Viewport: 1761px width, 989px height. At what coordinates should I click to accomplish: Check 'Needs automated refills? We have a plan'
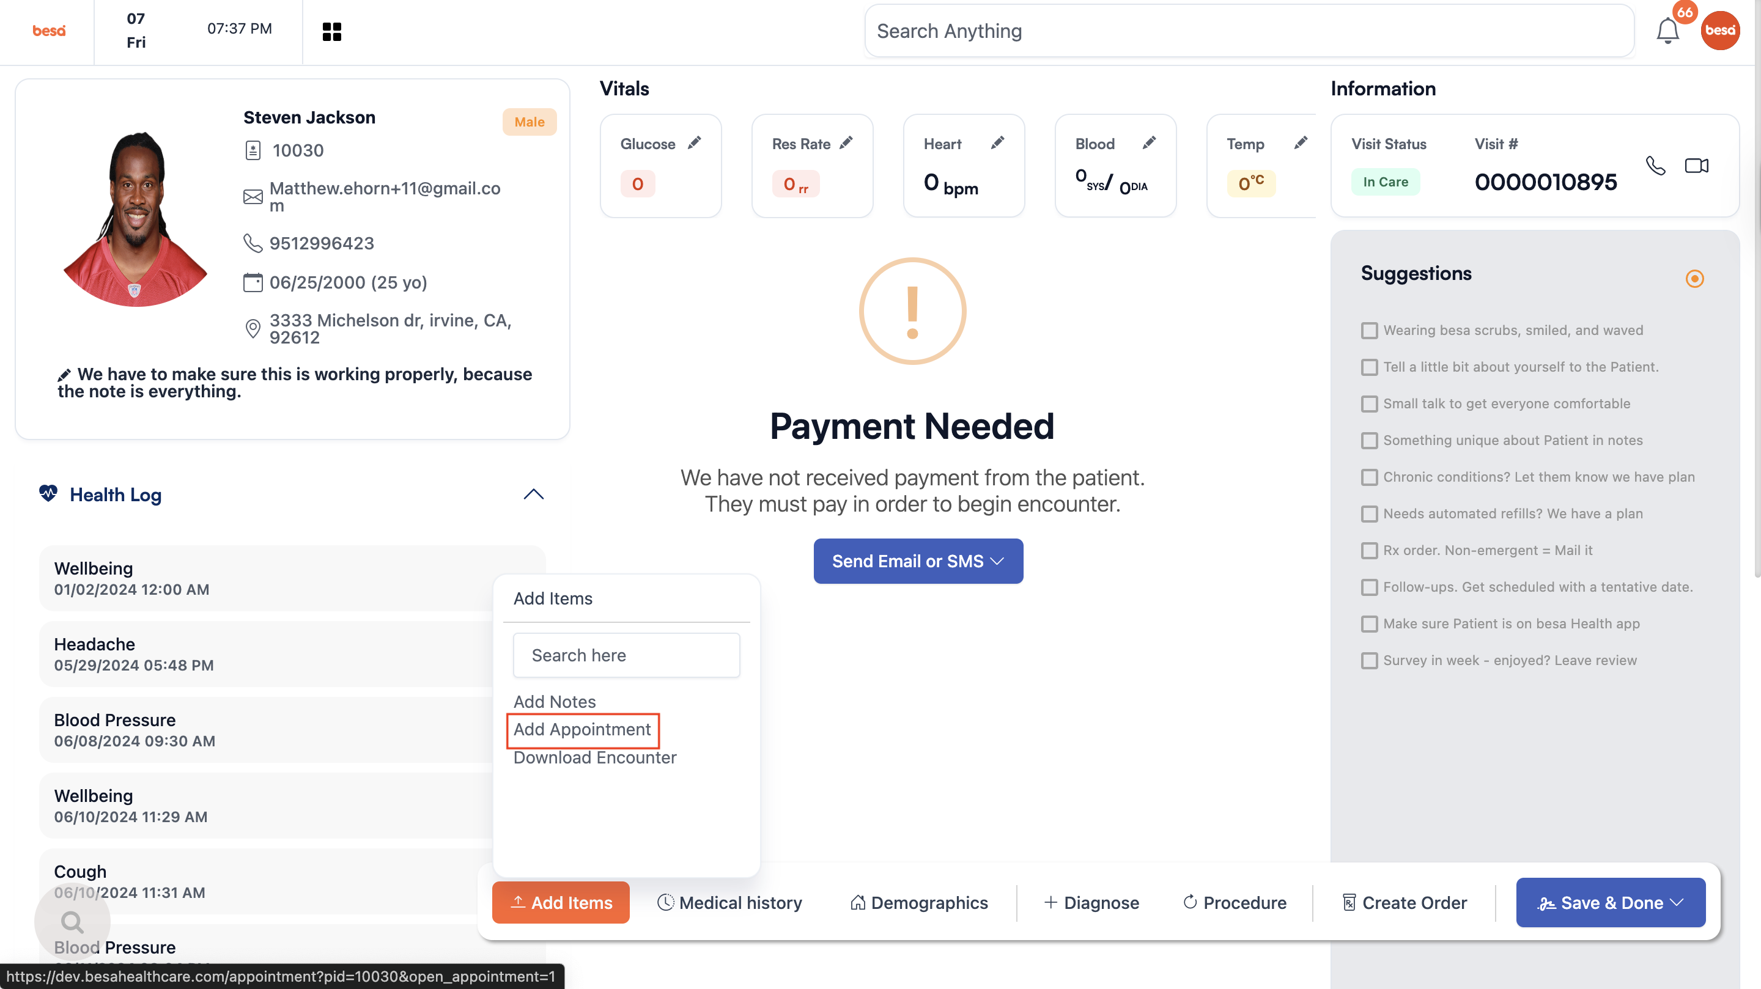[1369, 514]
